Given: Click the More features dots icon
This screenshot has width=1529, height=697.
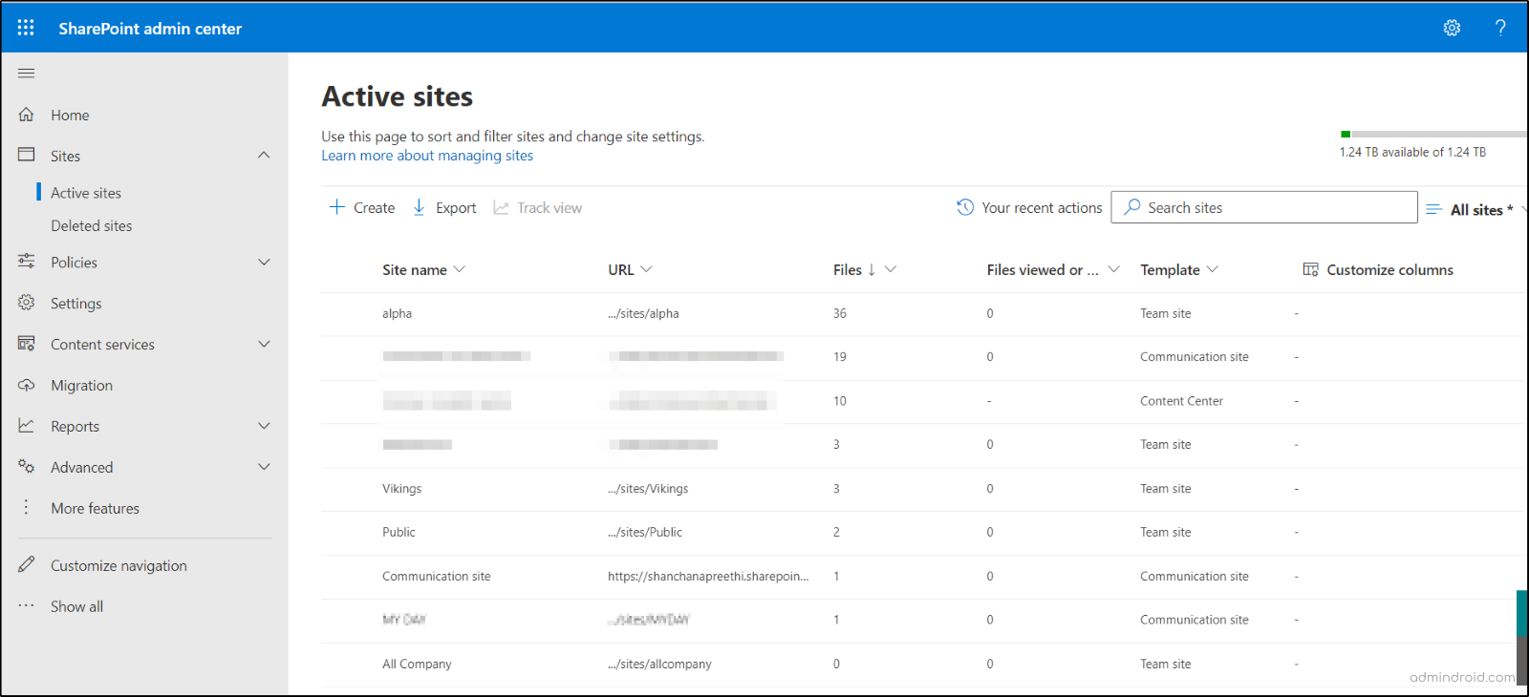Looking at the screenshot, I should (26, 507).
